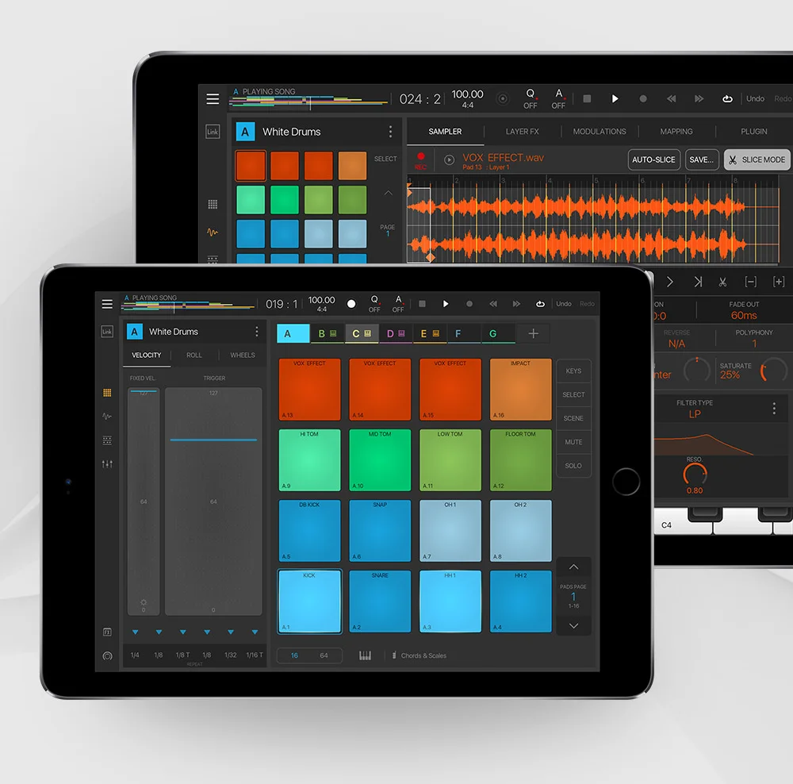Click the REC button in sampler
Screen dimensions: 793x784
420,160
